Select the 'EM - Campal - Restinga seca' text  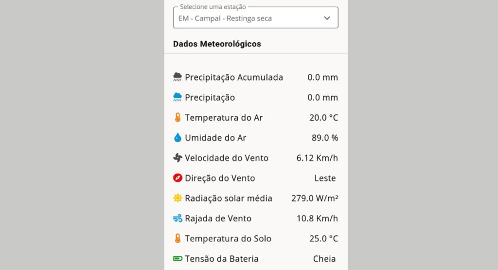pos(225,18)
